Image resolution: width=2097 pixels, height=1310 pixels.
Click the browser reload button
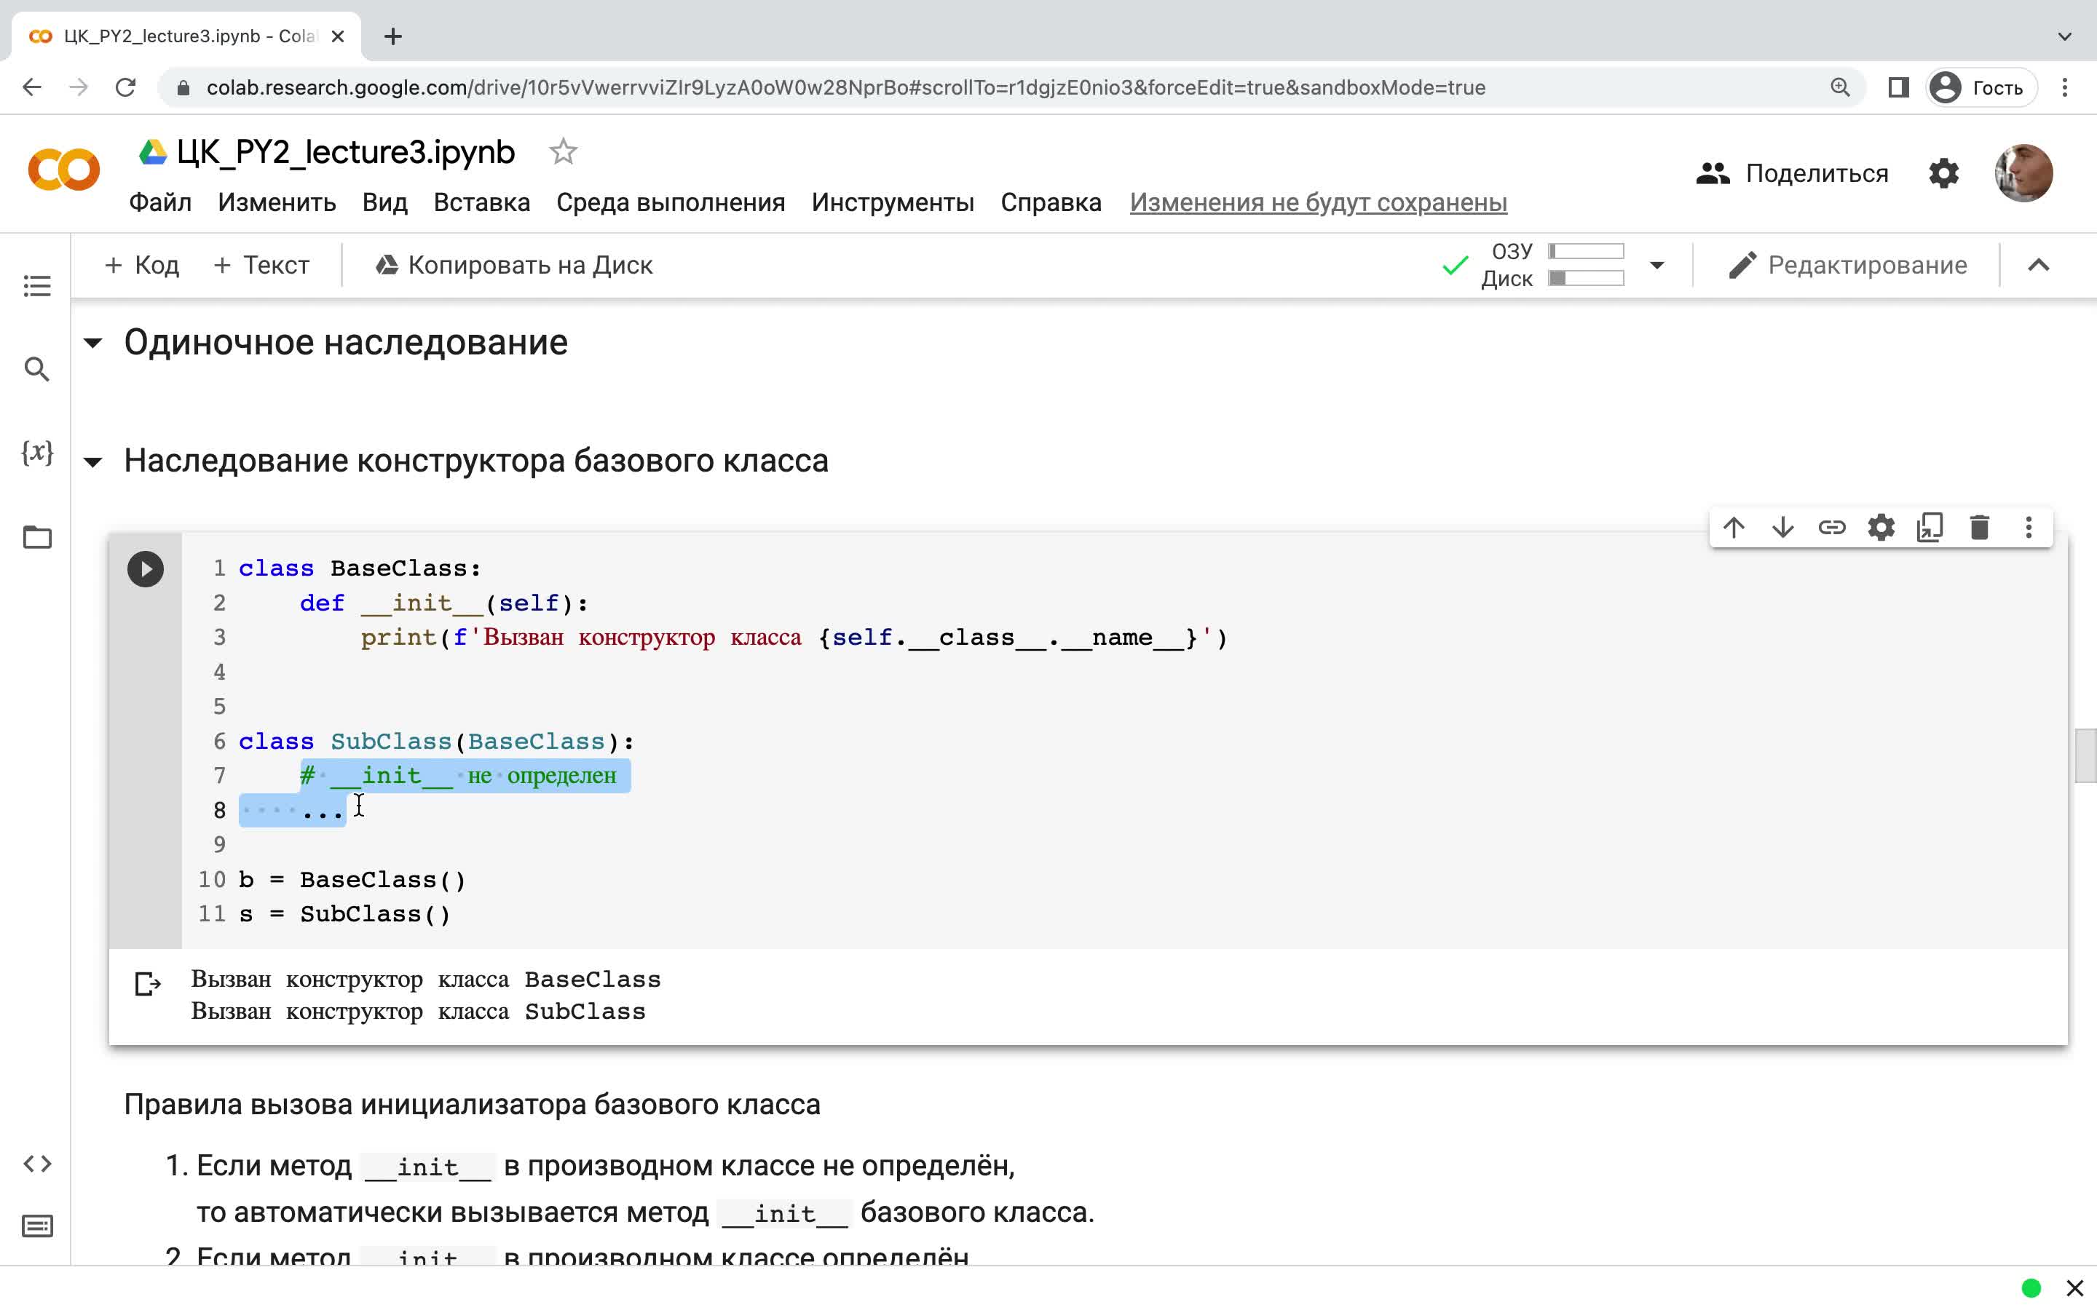(126, 87)
